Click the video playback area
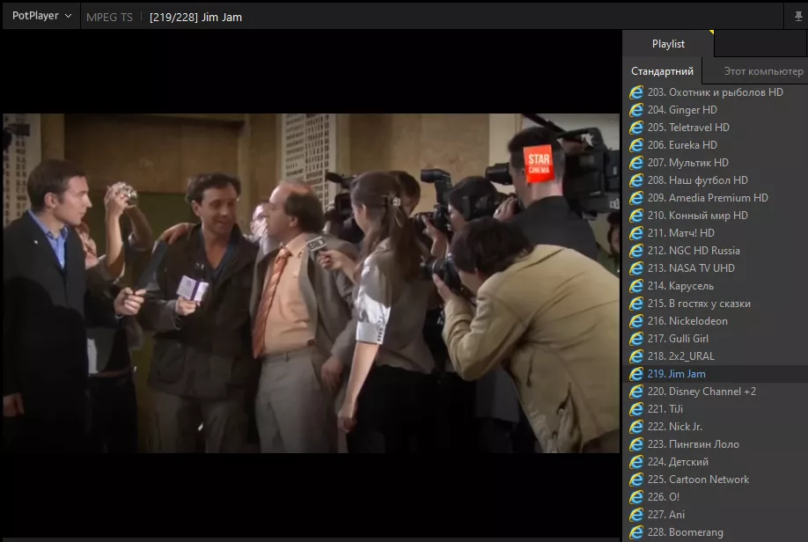808x542 pixels. [312, 282]
